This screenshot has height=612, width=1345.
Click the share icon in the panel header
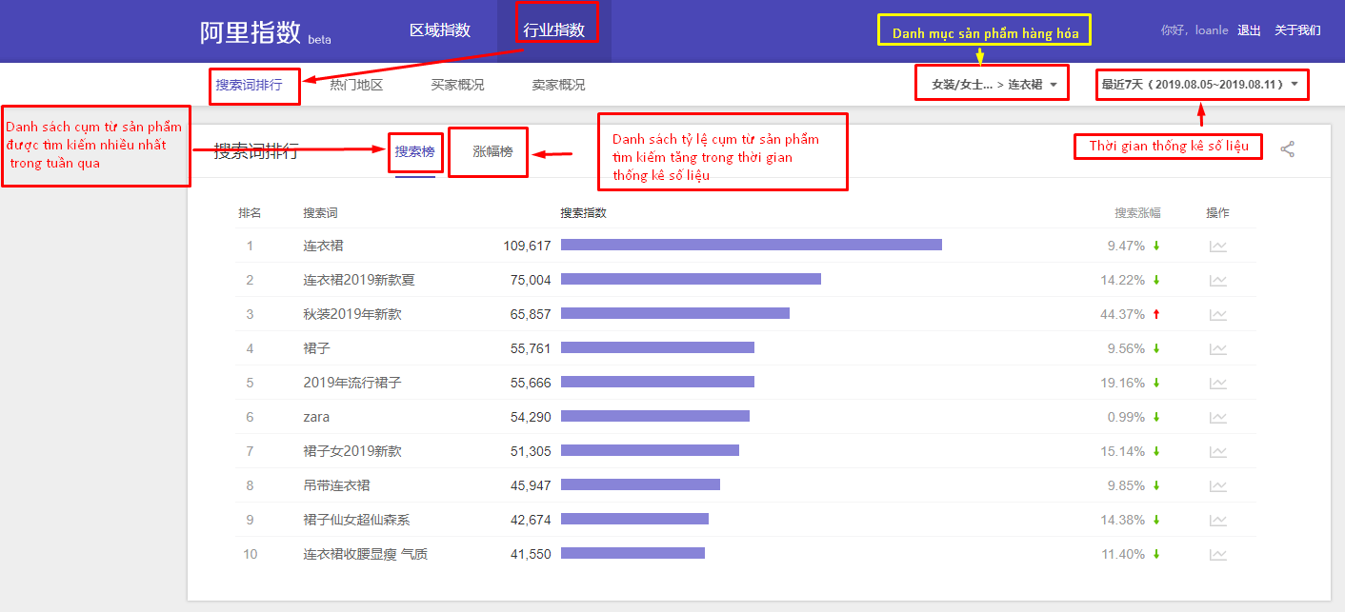point(1287,149)
